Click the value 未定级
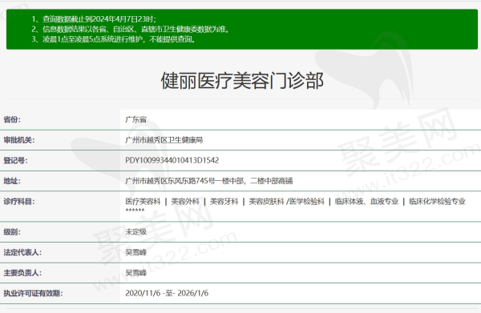The height and width of the screenshot is (313, 481). click(x=136, y=232)
